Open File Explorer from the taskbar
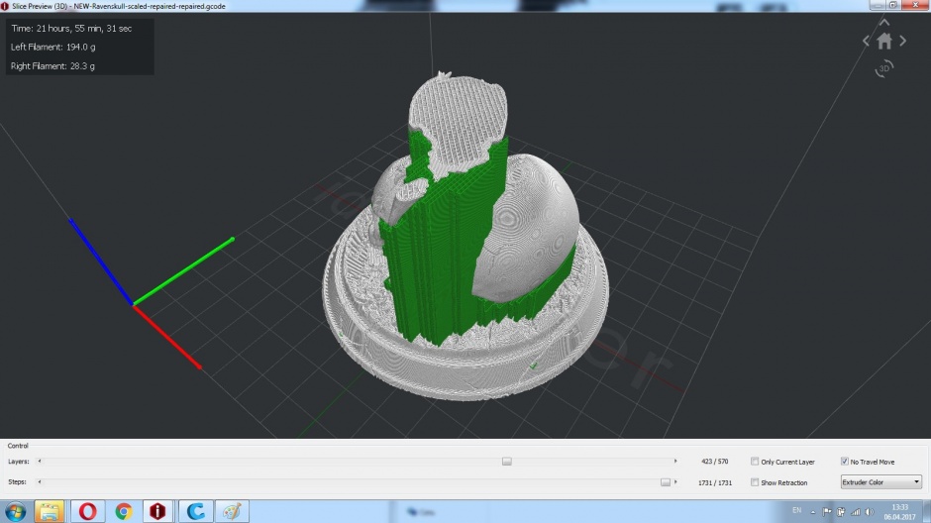The height and width of the screenshot is (523, 931). 50,511
